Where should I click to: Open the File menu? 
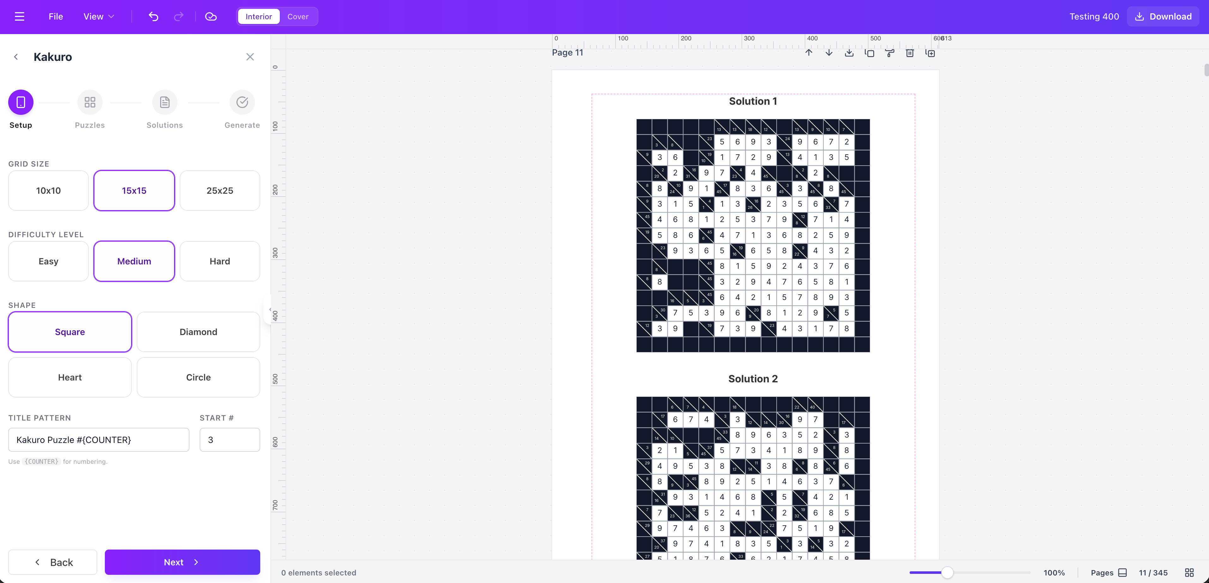pyautogui.click(x=55, y=16)
